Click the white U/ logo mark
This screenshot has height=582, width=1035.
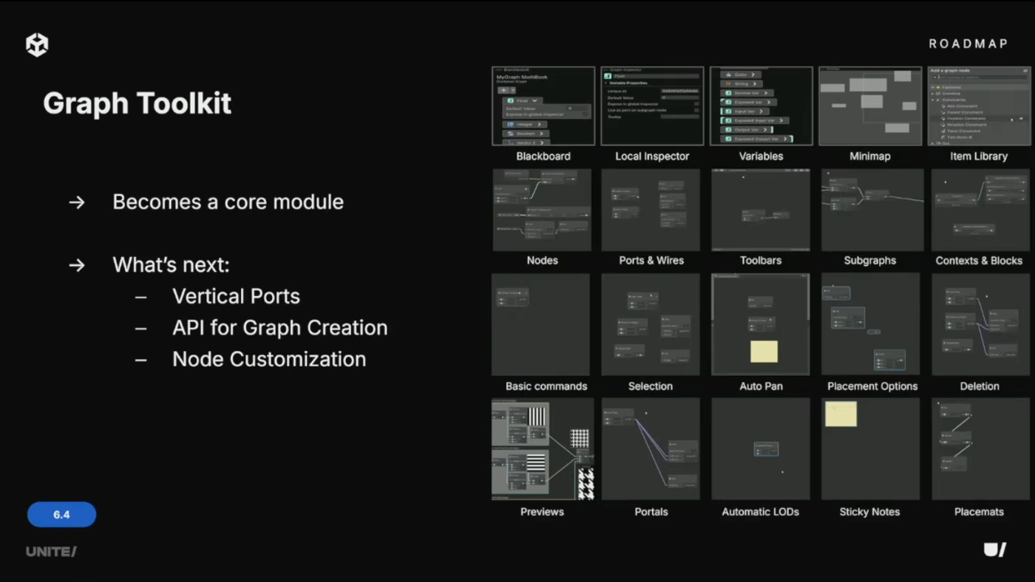994,550
